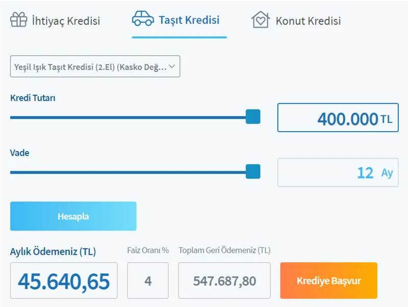
Task: Click the heart inside the Konut Kredisi house icon
Action: [260, 21]
